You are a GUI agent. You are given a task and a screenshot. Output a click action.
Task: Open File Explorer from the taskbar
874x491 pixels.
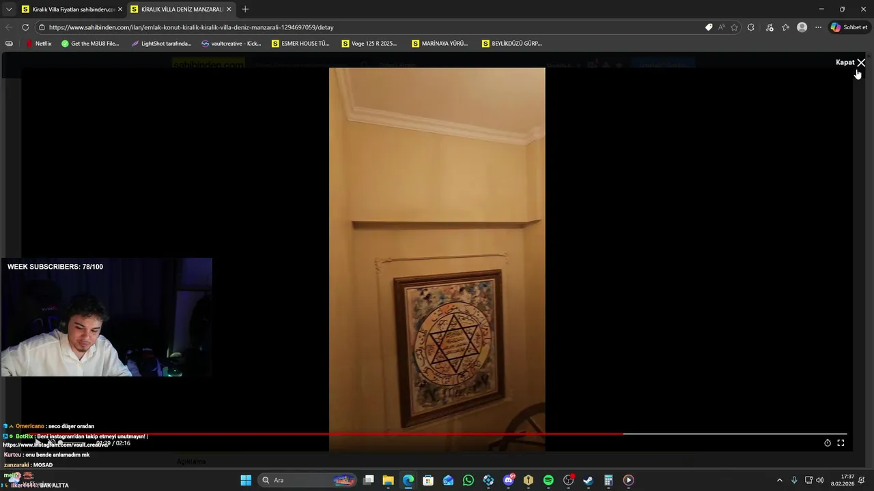pos(388,480)
